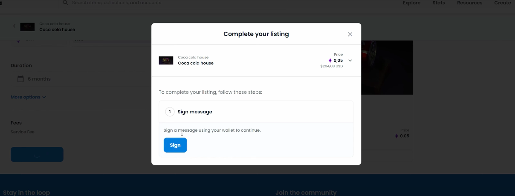Click the loading listing button

(x=37, y=155)
